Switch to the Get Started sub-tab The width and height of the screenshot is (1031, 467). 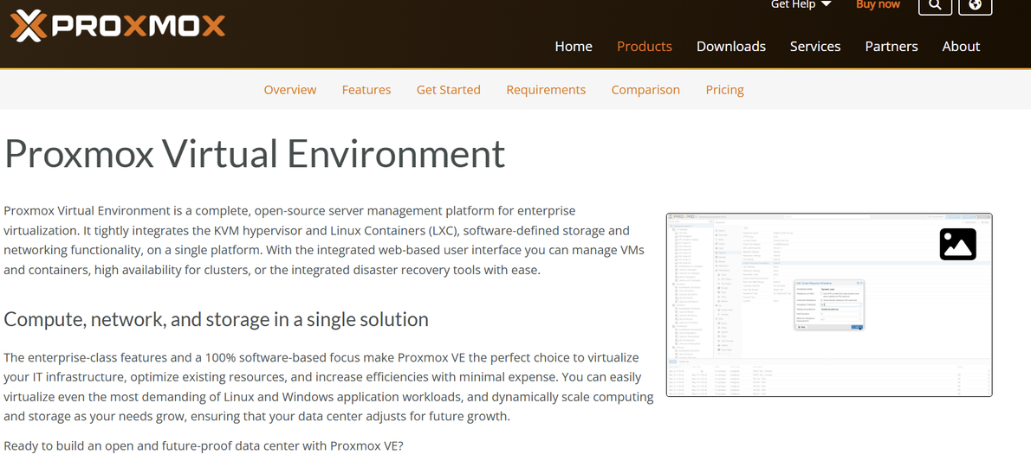tap(449, 90)
